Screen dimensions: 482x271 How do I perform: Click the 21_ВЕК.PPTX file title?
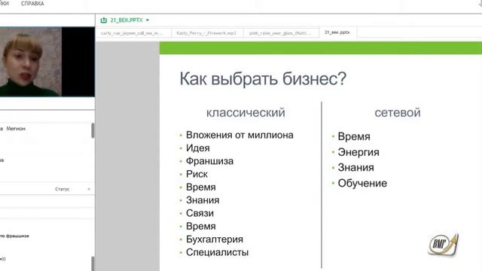127,20
